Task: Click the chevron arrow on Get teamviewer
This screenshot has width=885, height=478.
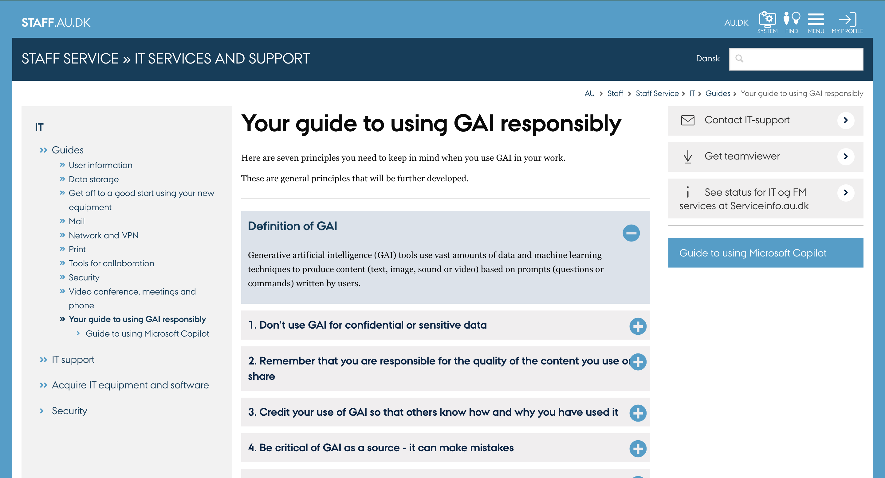Action: tap(846, 157)
